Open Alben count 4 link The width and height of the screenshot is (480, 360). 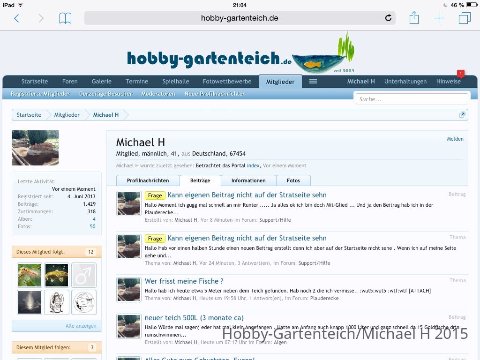click(94, 219)
